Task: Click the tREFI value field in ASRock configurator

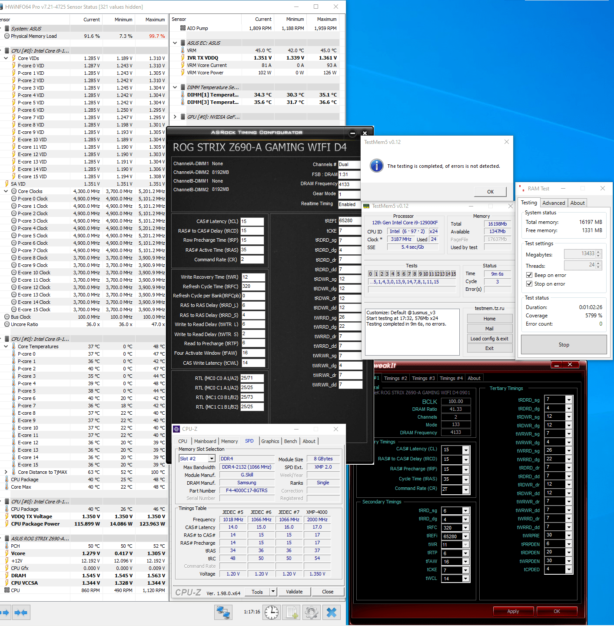Action: [350, 221]
